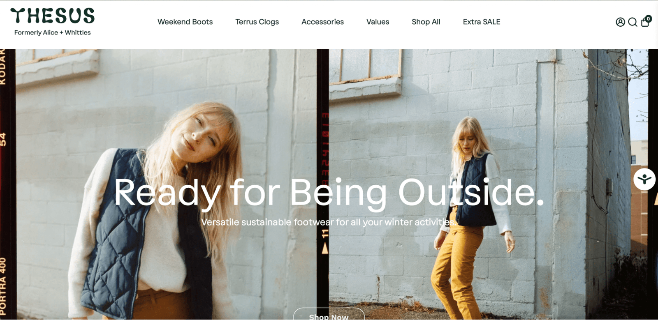Open the Shop All menu item
This screenshot has height=320, width=658.
tap(426, 22)
